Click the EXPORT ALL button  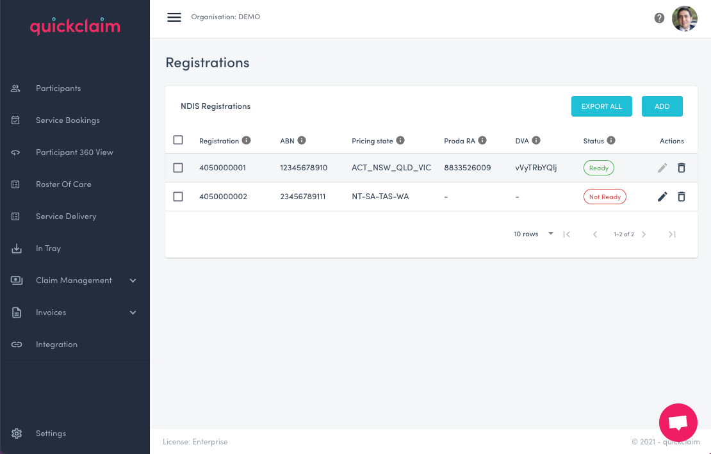[x=601, y=106]
